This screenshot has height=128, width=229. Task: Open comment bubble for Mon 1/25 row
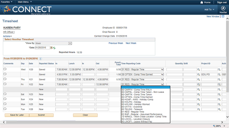coord(5,104)
